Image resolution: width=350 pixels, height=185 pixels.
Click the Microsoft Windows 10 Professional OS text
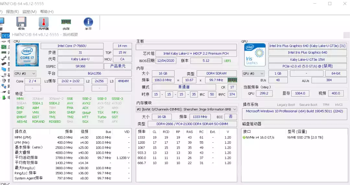click(294, 111)
